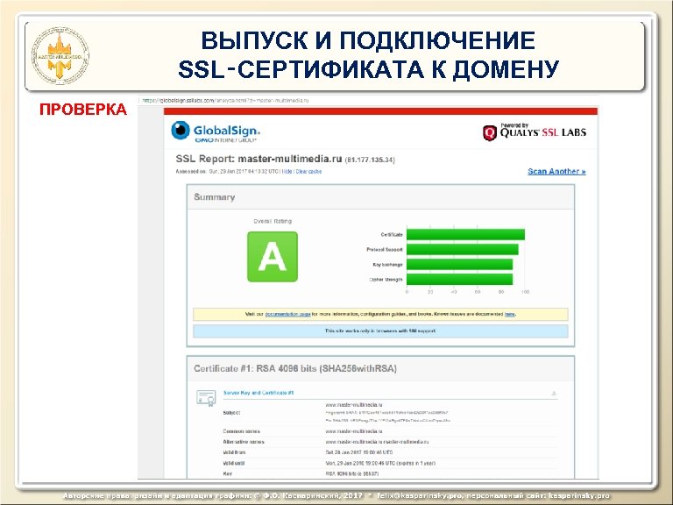Click the browser address bar URL
The width and height of the screenshot is (673, 505).
226,101
